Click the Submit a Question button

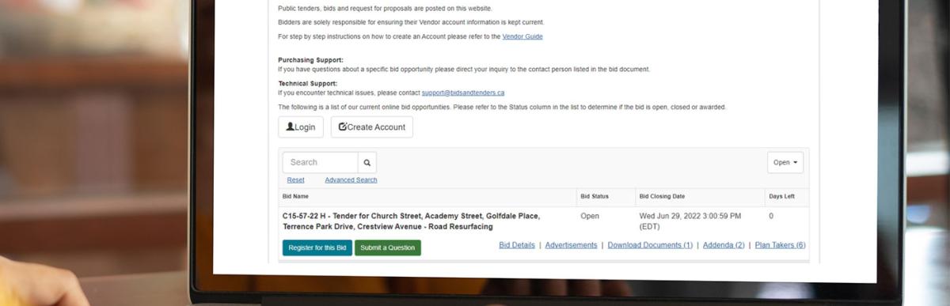(387, 247)
